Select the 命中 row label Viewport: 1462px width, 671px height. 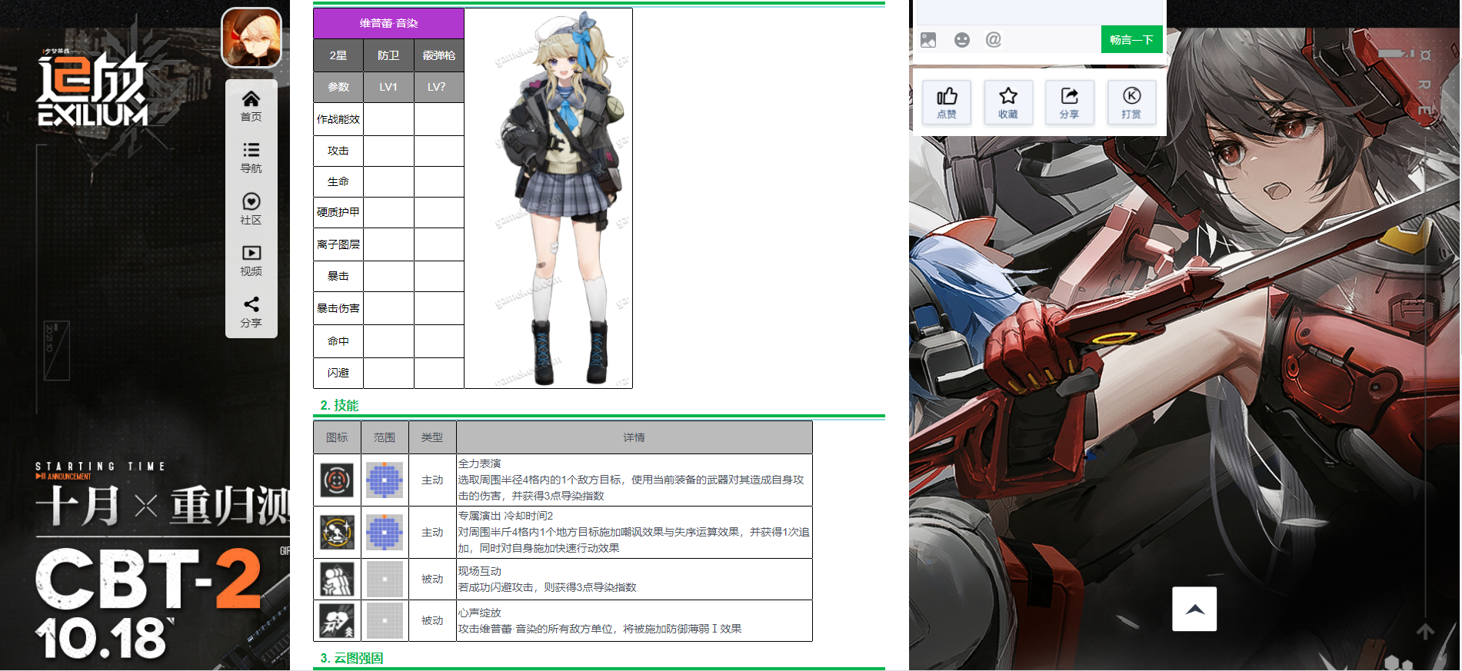pyautogui.click(x=338, y=341)
